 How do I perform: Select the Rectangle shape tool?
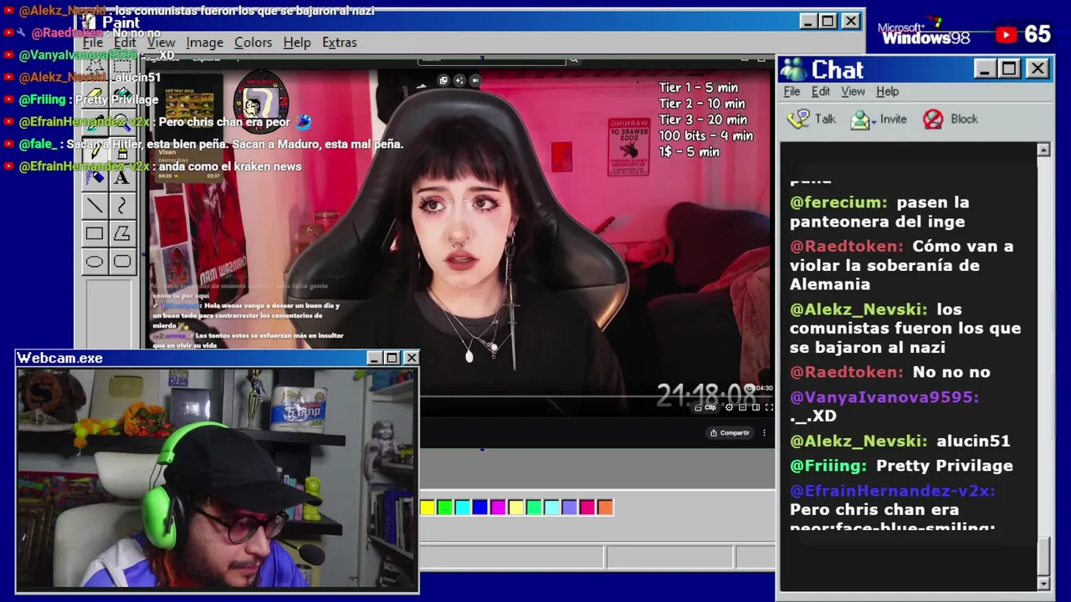point(95,234)
